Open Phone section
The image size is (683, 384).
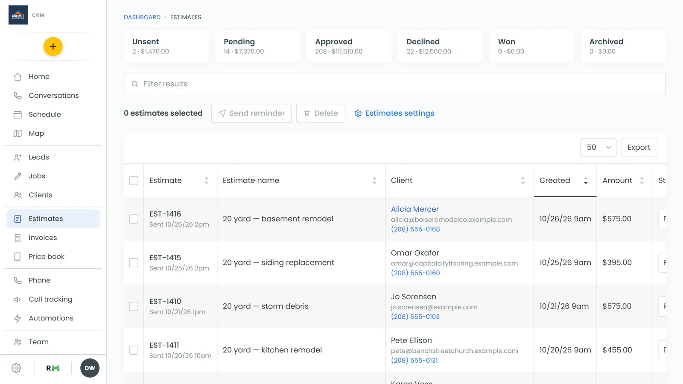53,280
